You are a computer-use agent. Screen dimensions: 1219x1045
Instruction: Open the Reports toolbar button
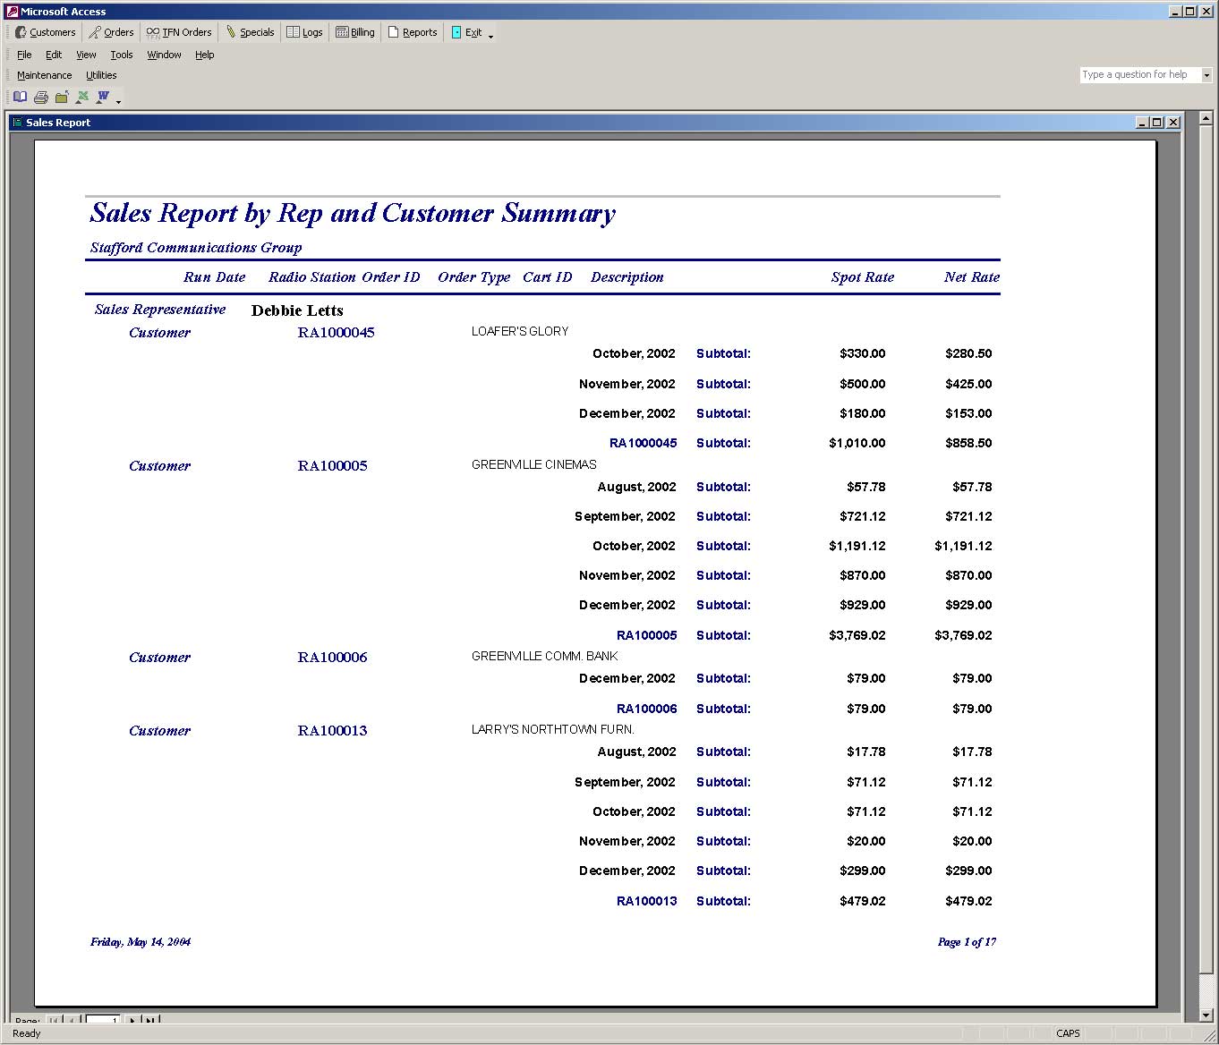coord(413,32)
